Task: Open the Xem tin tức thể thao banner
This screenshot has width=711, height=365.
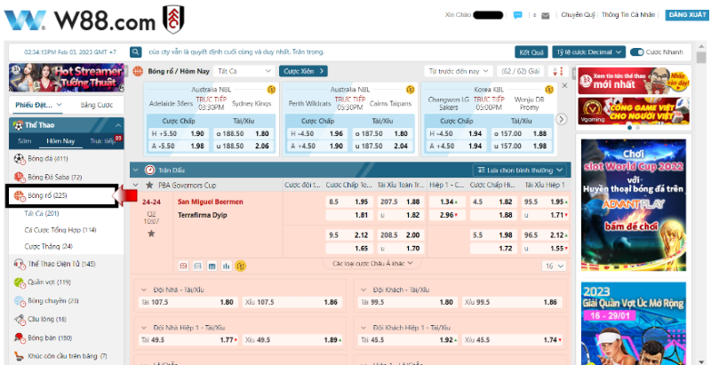Action: pos(634,81)
